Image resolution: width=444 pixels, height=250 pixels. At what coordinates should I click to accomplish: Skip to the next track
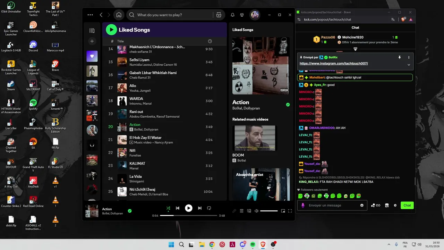199,208
